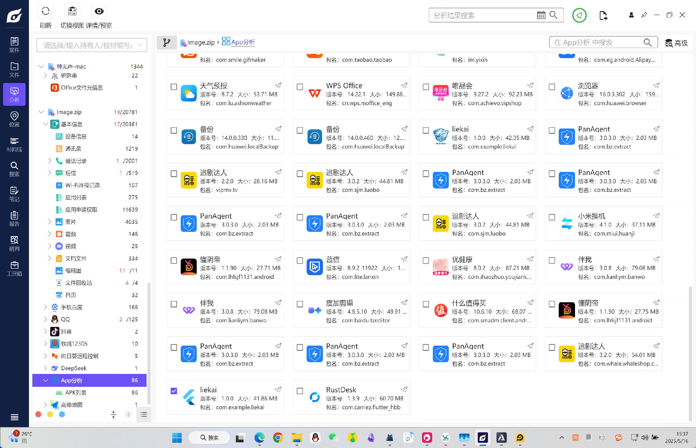
Task: Click the 高级 advanced search button
Action: coord(676,43)
